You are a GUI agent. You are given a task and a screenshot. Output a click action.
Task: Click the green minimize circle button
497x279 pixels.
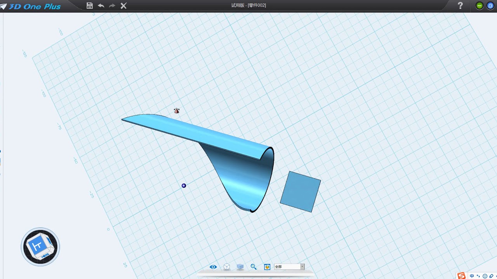pyautogui.click(x=480, y=6)
